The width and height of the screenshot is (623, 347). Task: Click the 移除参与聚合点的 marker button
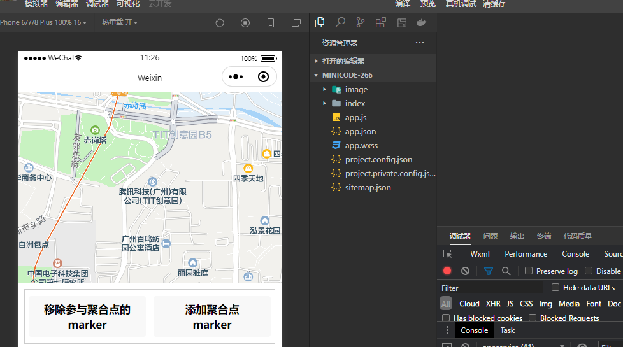(x=87, y=316)
